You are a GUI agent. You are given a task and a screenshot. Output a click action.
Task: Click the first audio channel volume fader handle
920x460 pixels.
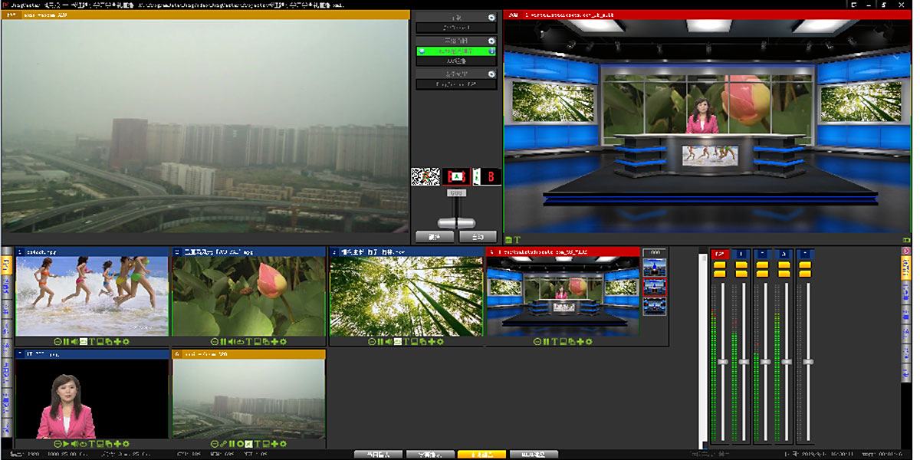pyautogui.click(x=721, y=361)
